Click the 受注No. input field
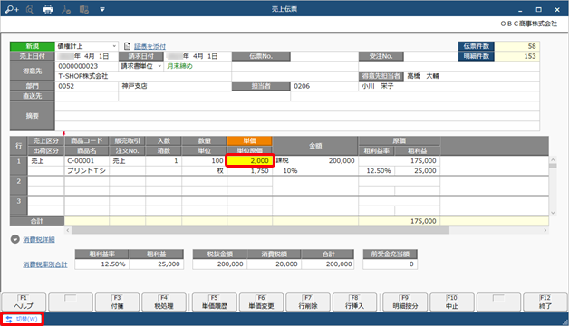This screenshot has width=569, height=326. 430,56
